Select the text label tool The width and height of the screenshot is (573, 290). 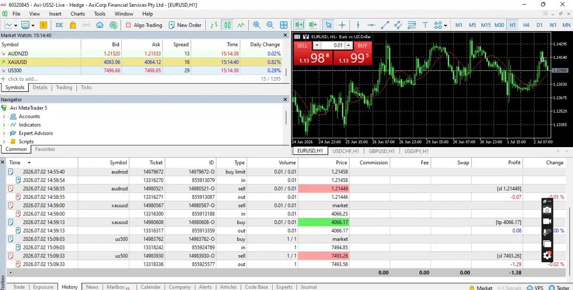coord(425,25)
